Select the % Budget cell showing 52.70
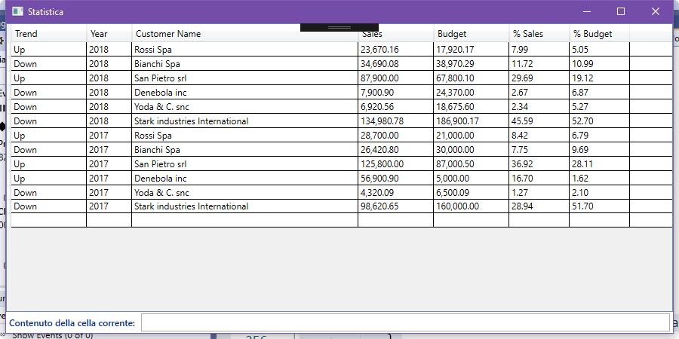This screenshot has height=339, width=679. click(599, 121)
